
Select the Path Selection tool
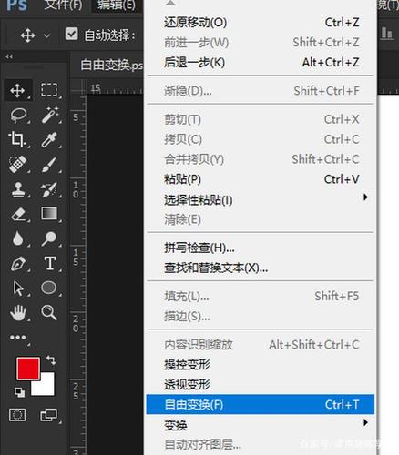[18, 288]
